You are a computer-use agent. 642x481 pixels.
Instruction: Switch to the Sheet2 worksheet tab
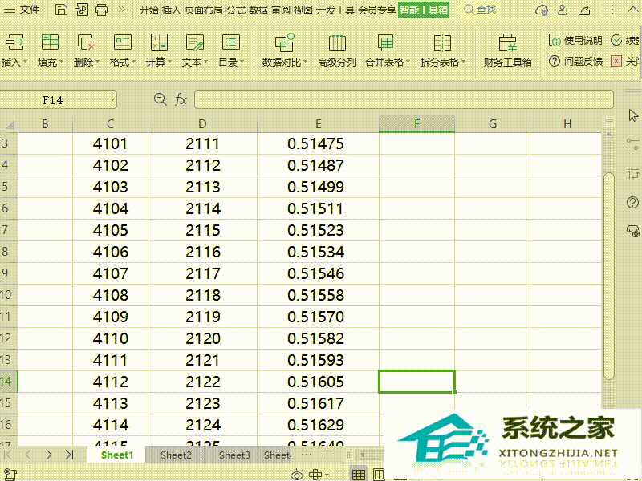click(x=175, y=455)
